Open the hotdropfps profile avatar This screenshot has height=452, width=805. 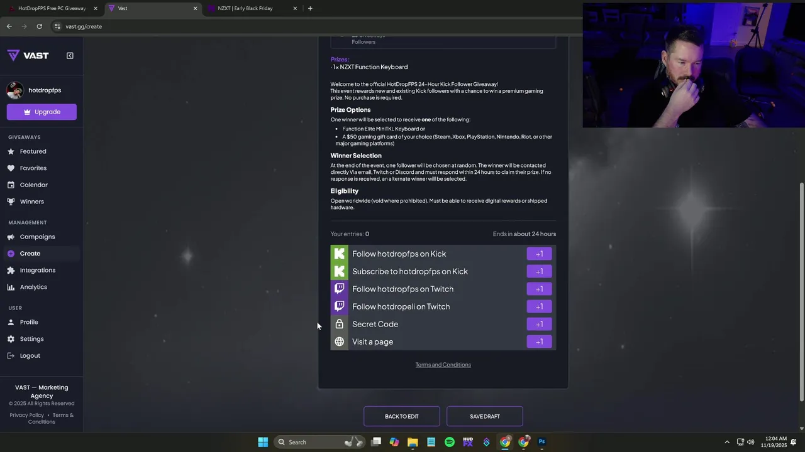15,90
